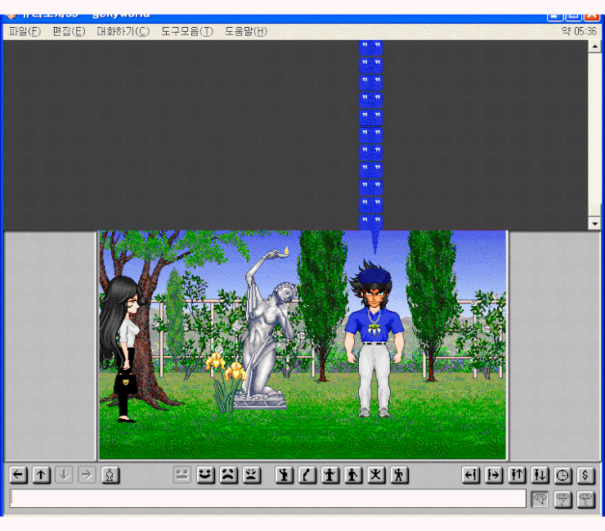Click the up arrow navigation button
Image resolution: width=605 pixels, height=531 pixels.
coord(41,475)
